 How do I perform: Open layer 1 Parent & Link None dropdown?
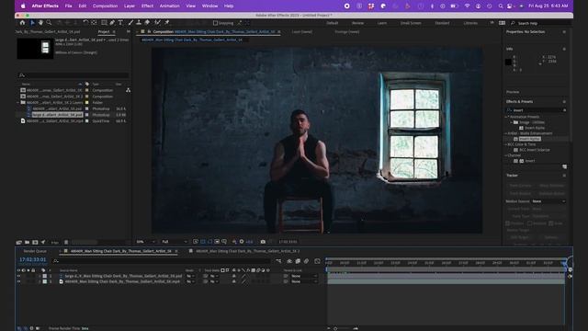pos(304,276)
